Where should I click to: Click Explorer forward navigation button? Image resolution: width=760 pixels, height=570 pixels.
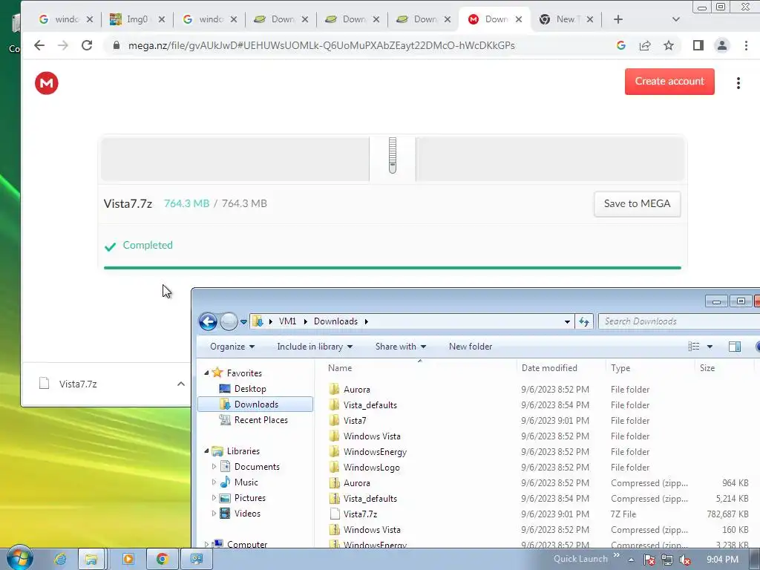pyautogui.click(x=229, y=321)
